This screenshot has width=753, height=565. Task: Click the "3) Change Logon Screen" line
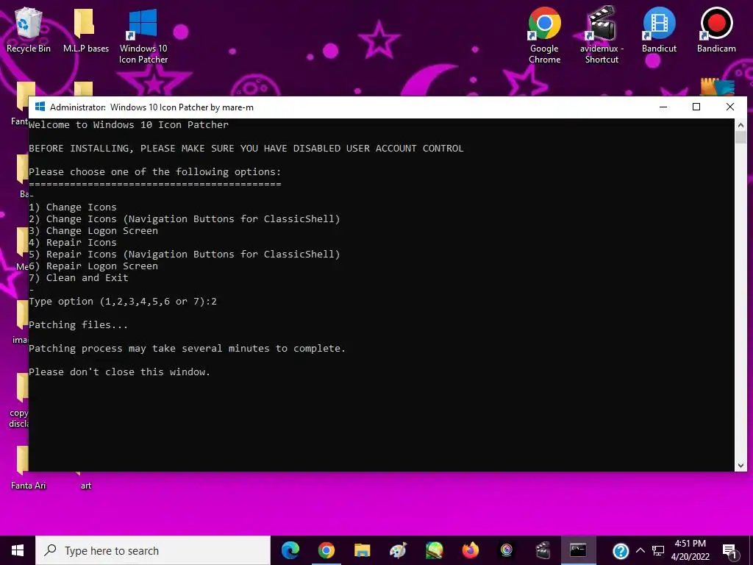(93, 230)
